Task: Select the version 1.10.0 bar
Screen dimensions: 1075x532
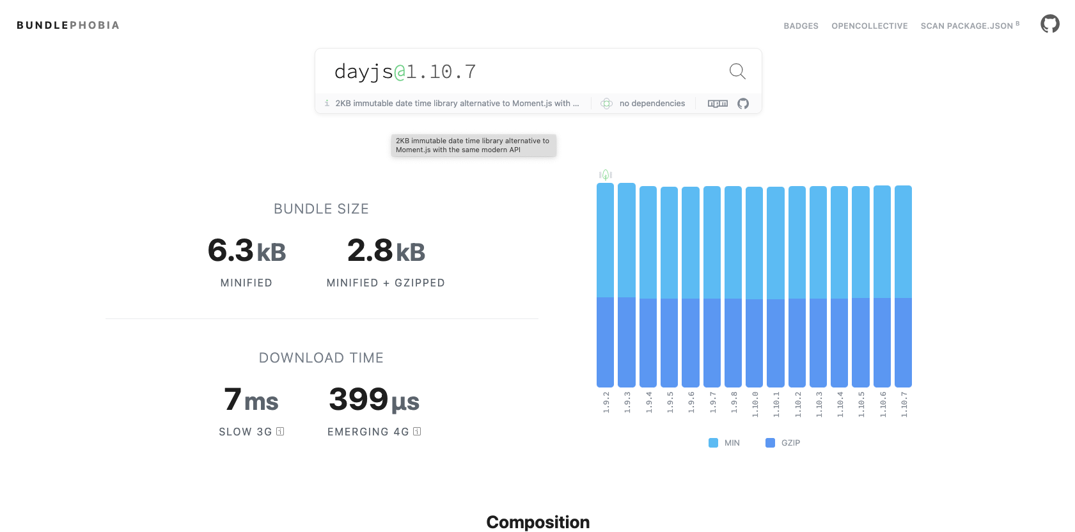Action: (x=754, y=287)
